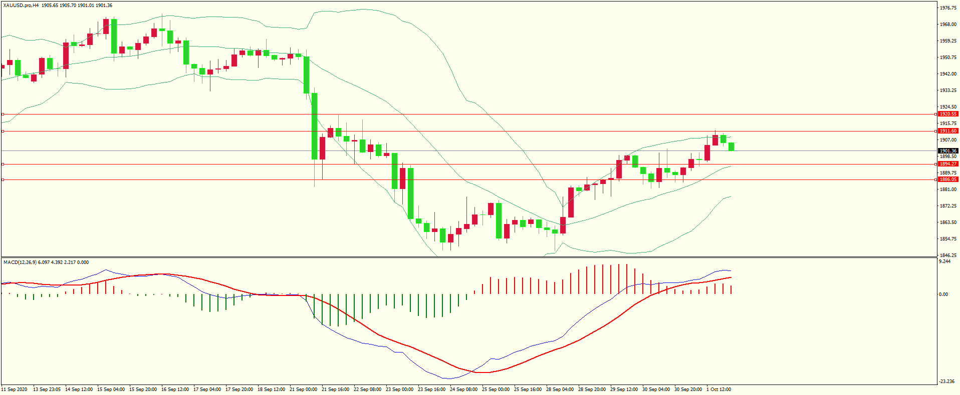This screenshot has height=395, width=960.
Task: Click the XAUUSD.pro,H4 chart title text
Action: coord(21,5)
